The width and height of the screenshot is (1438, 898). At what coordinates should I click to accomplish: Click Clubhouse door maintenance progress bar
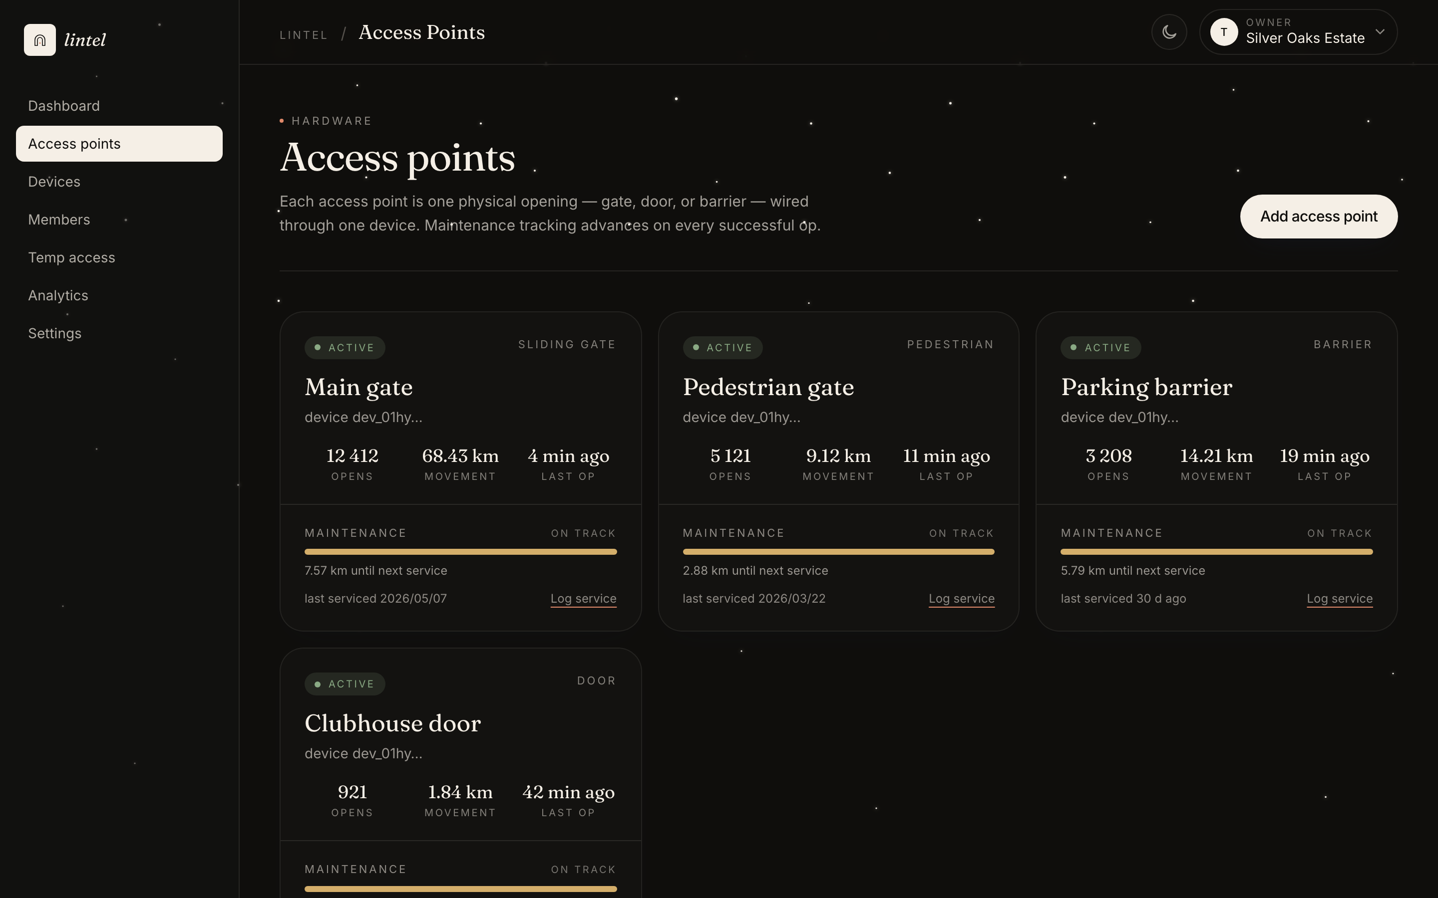coord(460,889)
